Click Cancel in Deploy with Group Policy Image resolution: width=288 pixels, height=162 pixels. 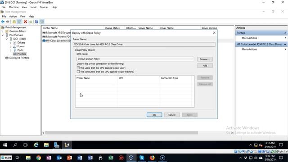click(172, 115)
